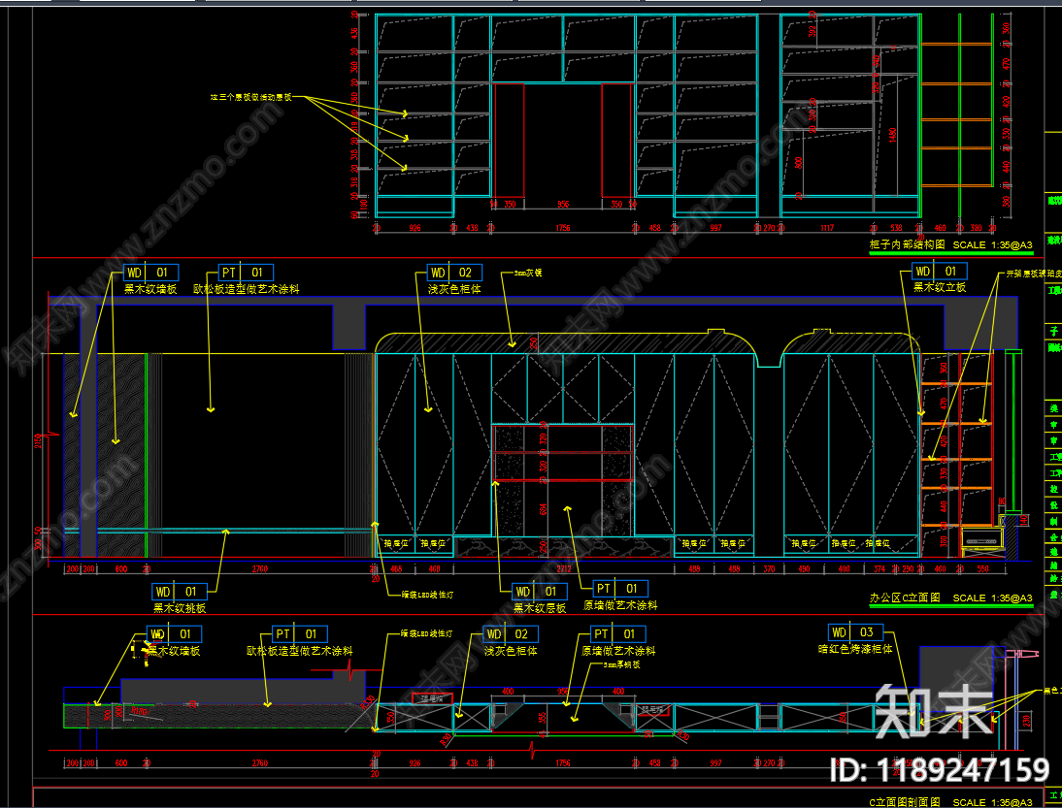
Task: Pick the 1117 width dimension
Action: [827, 229]
